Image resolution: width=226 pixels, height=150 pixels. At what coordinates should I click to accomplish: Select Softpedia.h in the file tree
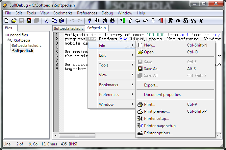pos(23,51)
